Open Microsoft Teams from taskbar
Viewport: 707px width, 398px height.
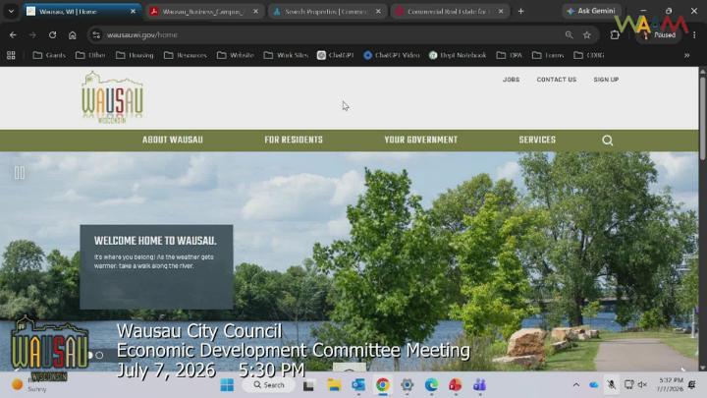[x=479, y=385]
